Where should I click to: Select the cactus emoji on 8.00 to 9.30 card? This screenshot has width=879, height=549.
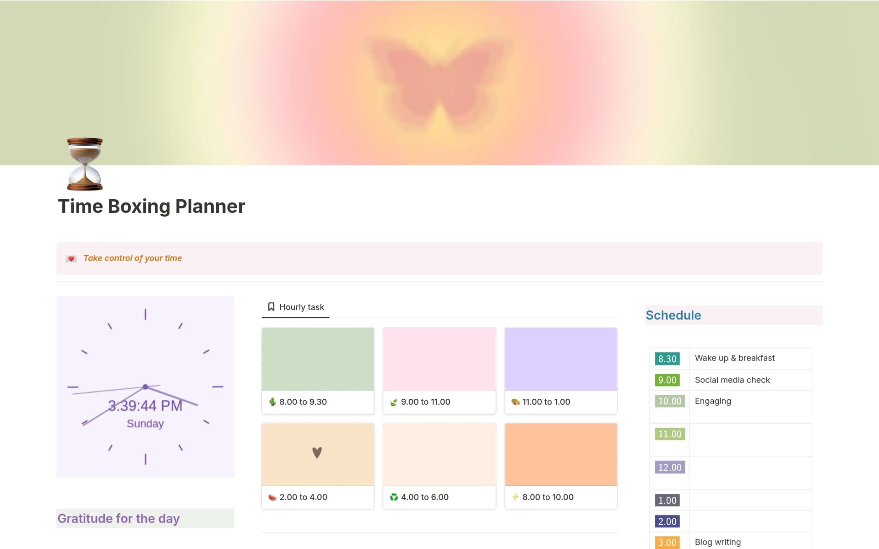coord(272,402)
